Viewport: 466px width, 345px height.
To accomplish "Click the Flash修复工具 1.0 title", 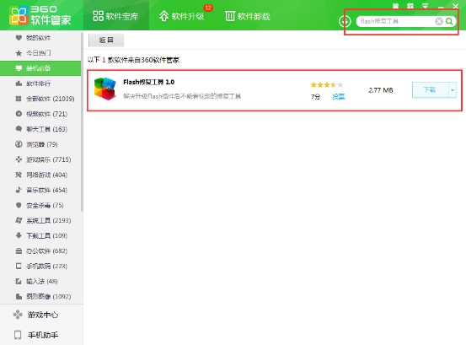I will point(148,82).
